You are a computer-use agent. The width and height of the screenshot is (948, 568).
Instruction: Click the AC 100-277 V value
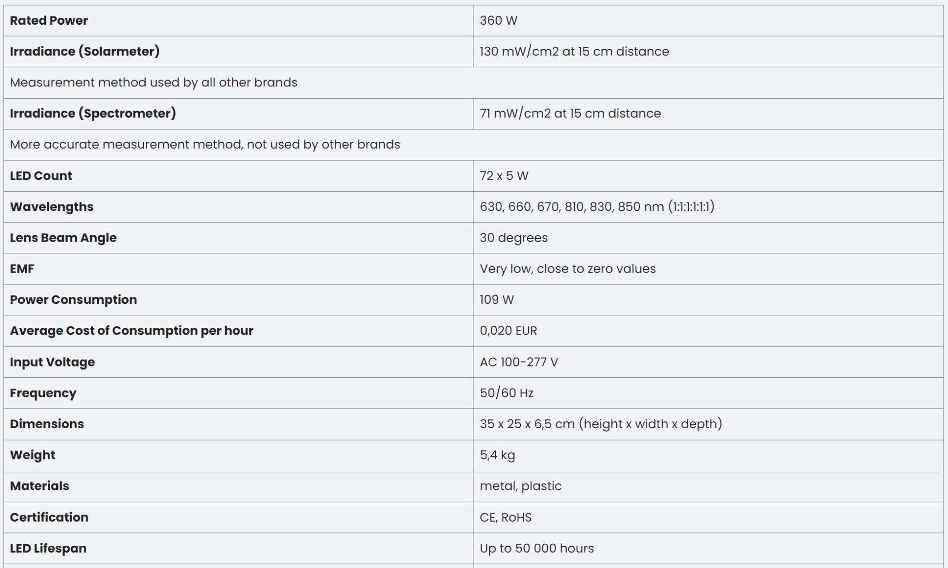[x=518, y=362]
